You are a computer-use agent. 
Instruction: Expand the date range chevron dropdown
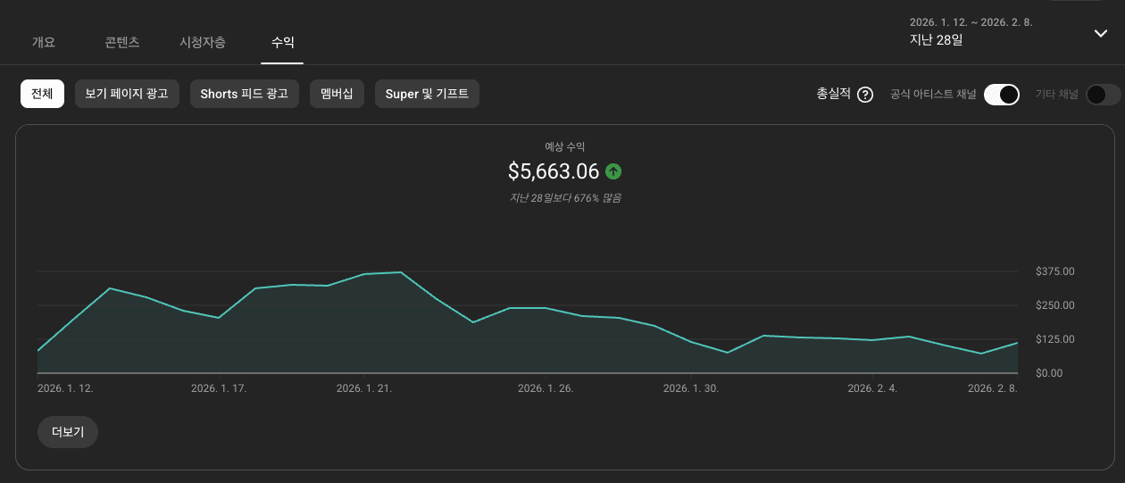point(1100,33)
